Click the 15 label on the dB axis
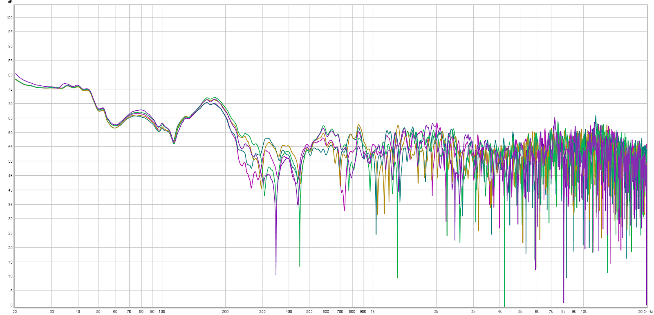The width and height of the screenshot is (654, 315). pos(10,262)
